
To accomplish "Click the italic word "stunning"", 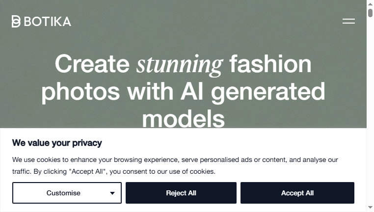I will click(180, 65).
